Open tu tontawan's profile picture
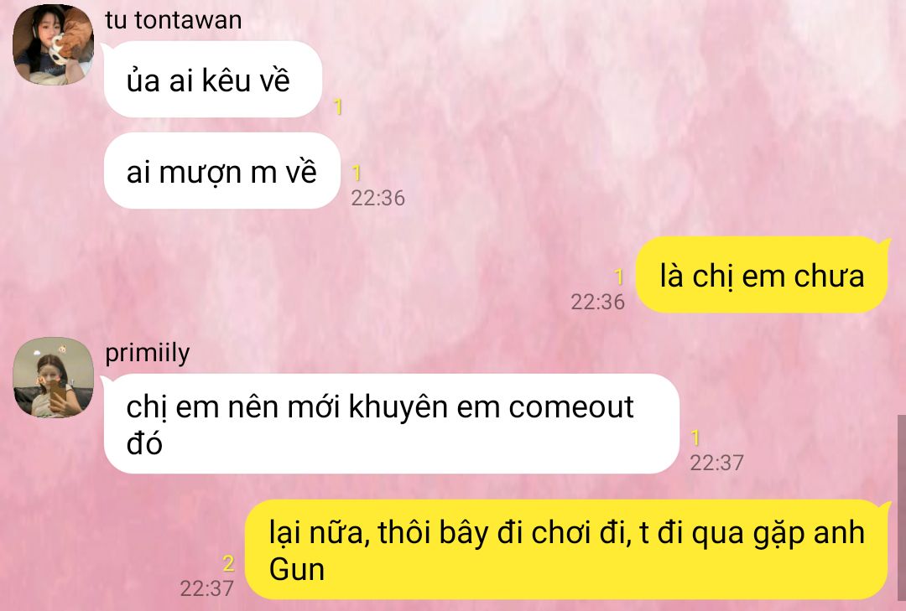This screenshot has height=611, width=906. (x=53, y=44)
